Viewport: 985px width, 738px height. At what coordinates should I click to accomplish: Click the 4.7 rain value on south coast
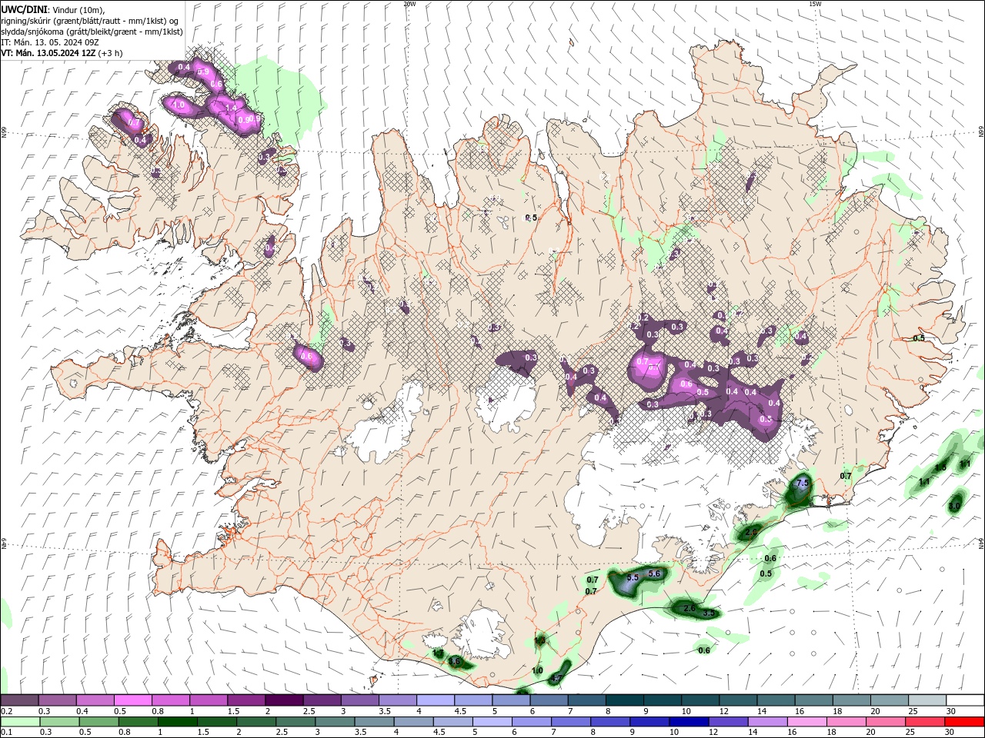pyautogui.click(x=556, y=678)
